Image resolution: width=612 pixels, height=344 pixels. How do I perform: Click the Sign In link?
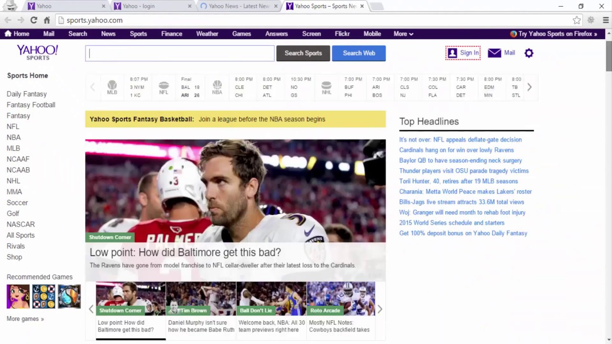tap(463, 53)
